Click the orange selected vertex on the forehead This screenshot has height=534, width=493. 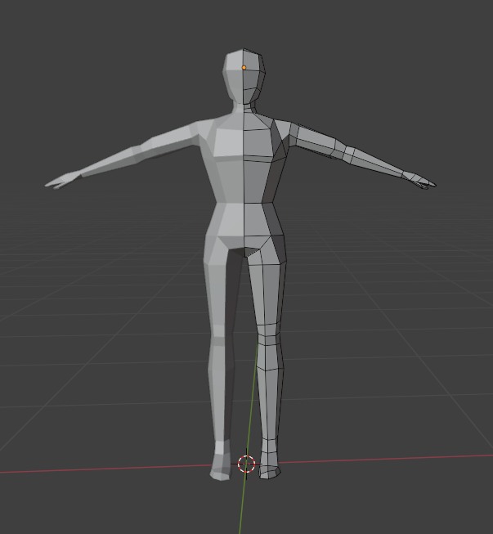pyautogui.click(x=244, y=68)
